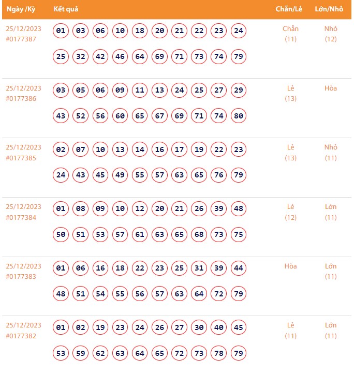Click "Chẵn (11)" result of draw #0177387
354x374 pixels.
(290, 34)
